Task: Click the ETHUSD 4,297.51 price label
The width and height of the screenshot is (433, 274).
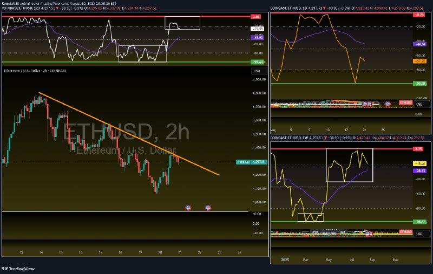Action: coord(252,162)
